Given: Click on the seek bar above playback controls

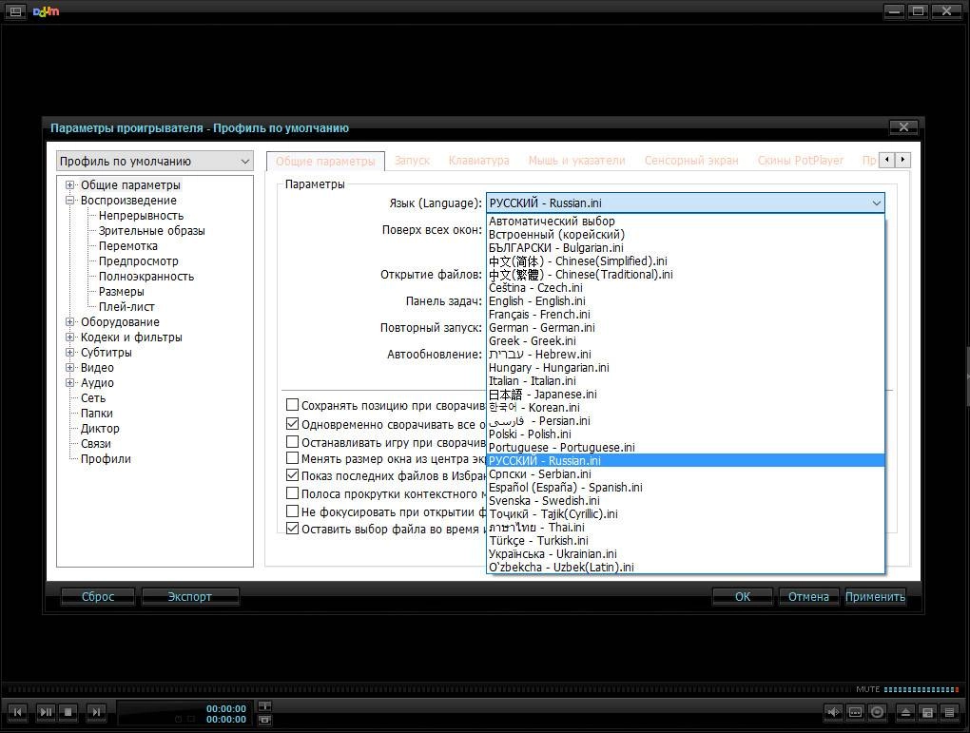Looking at the screenshot, I should (430, 689).
